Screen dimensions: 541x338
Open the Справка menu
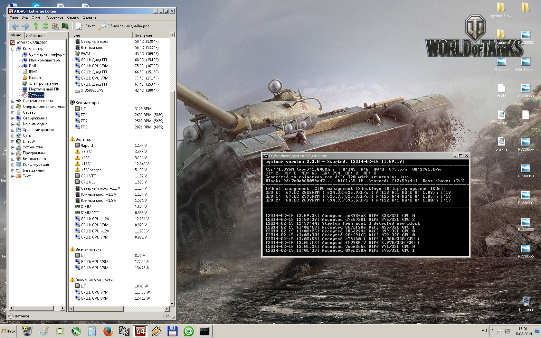click(x=90, y=17)
